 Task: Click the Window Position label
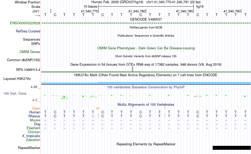coord(27,2)
